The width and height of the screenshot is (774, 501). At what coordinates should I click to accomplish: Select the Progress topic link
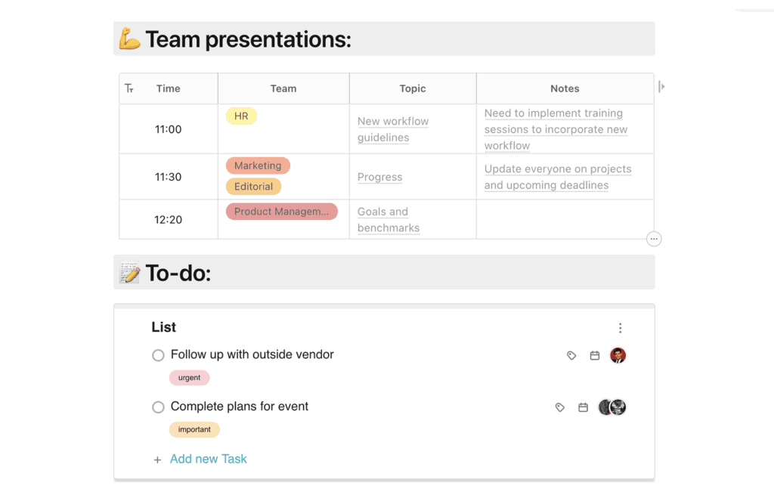(x=379, y=177)
